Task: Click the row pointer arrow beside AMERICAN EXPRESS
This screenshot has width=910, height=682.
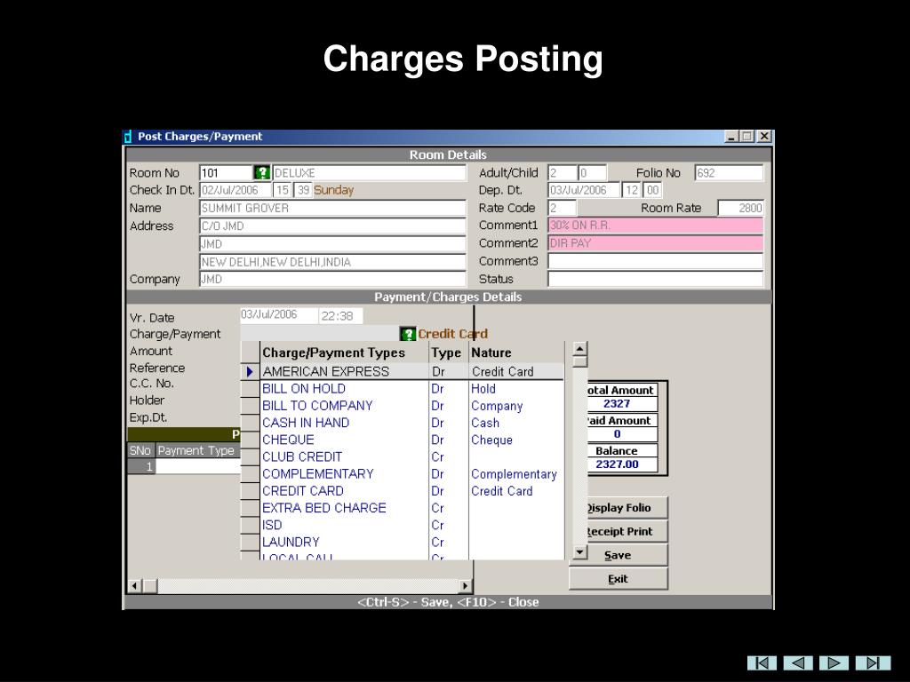Action: [x=250, y=371]
